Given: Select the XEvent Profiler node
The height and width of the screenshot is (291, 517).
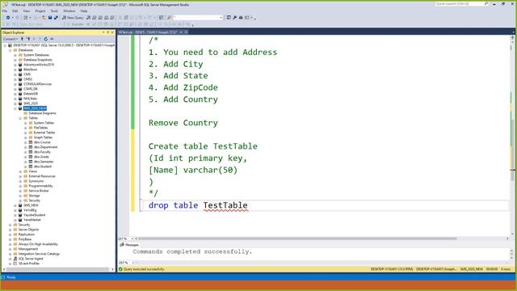Looking at the screenshot, I should (x=29, y=264).
